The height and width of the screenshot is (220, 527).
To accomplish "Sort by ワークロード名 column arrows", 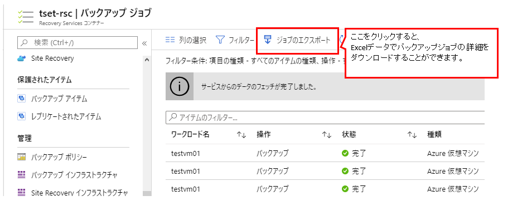I will pyautogui.click(x=241, y=135).
